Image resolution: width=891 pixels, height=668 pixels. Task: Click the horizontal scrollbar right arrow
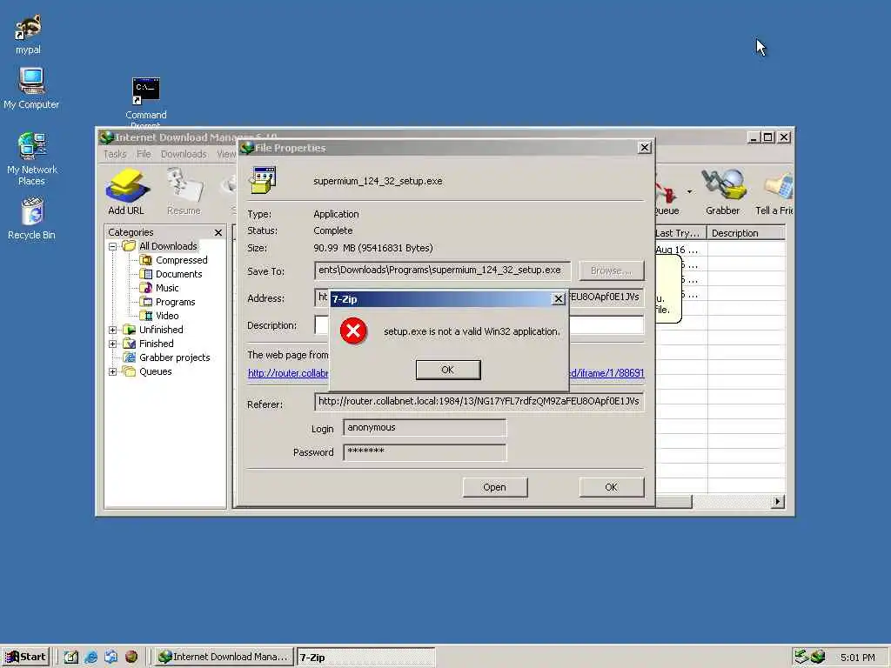pos(777,502)
